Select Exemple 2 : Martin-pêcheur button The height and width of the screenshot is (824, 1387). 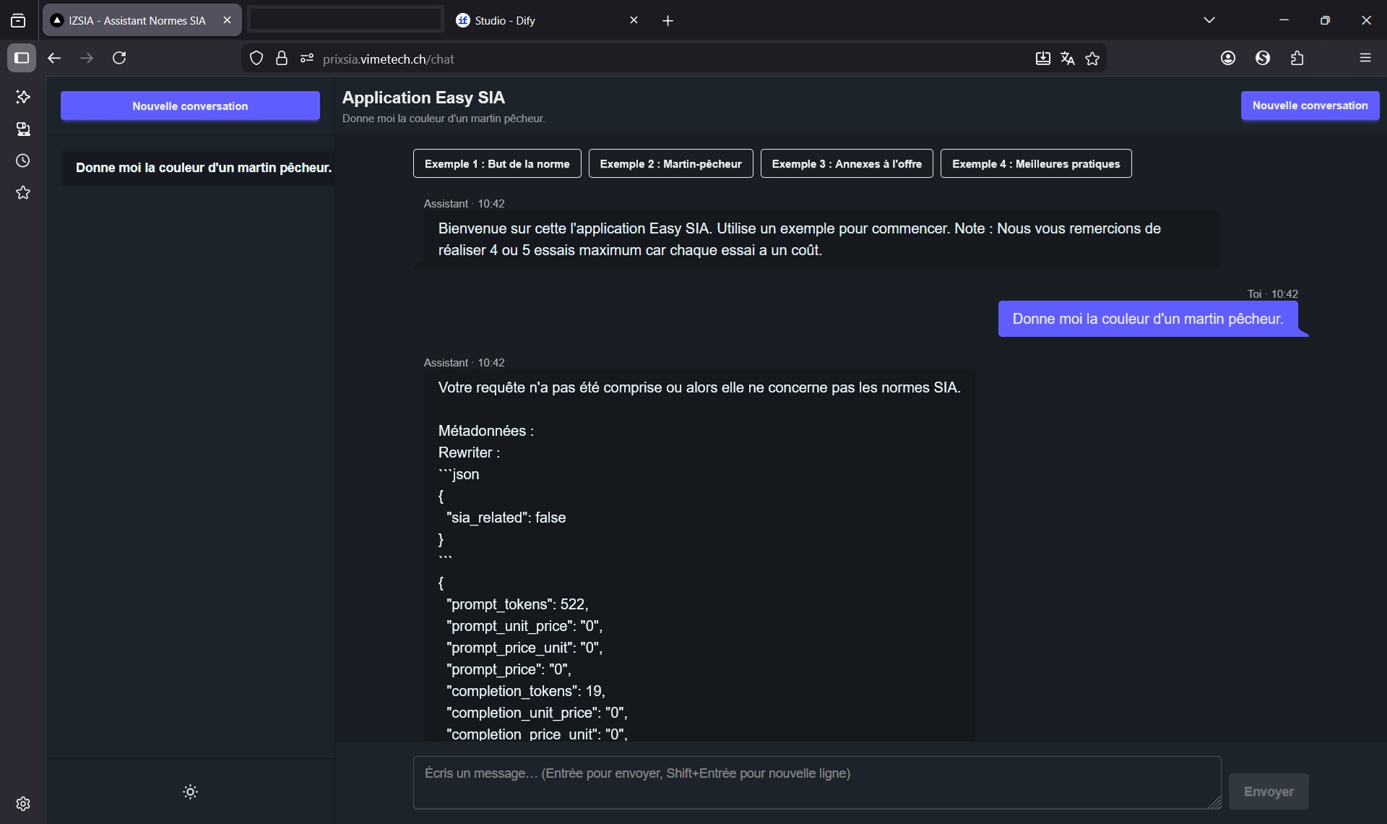click(x=670, y=163)
